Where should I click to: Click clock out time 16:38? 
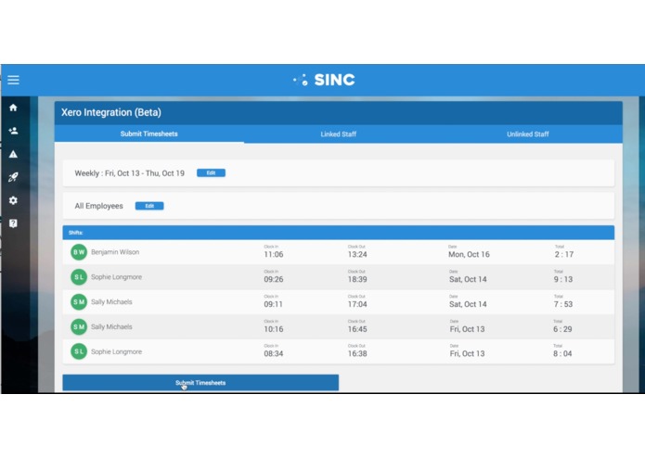coord(357,353)
